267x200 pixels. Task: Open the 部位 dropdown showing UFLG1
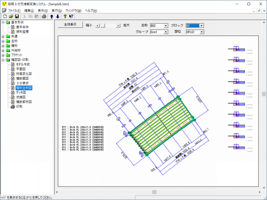pos(202,31)
